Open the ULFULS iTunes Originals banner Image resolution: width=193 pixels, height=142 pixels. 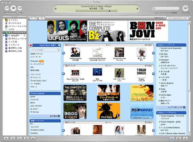[67, 31]
